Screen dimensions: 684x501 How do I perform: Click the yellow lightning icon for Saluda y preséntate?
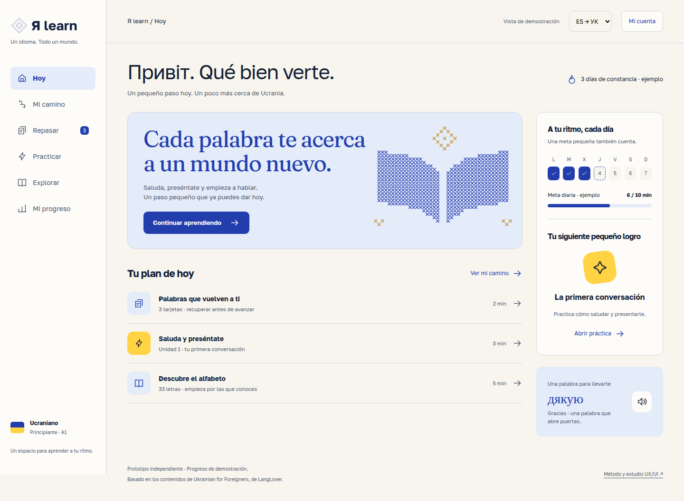[139, 343]
